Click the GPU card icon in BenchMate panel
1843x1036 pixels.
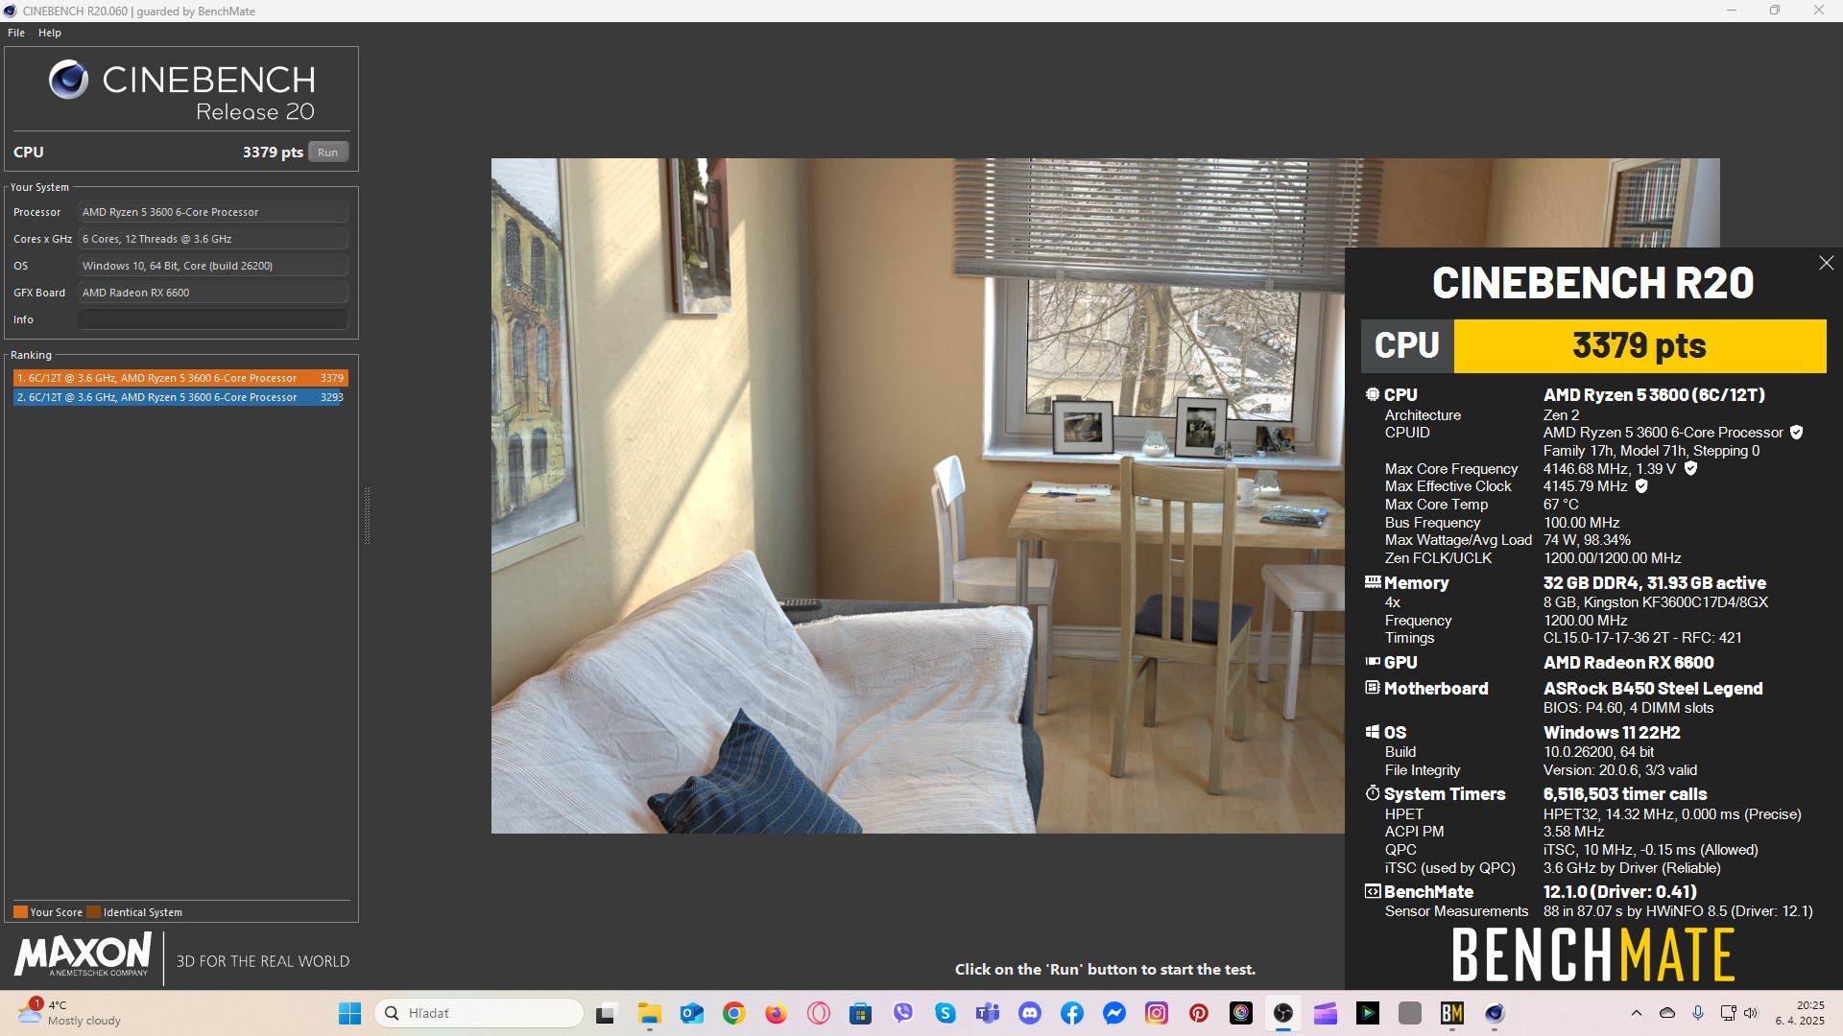[1373, 661]
